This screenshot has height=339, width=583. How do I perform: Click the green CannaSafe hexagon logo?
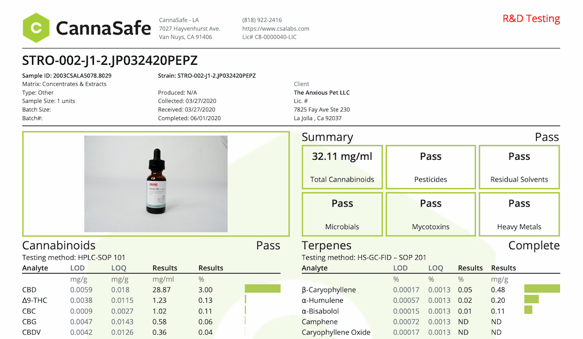[36, 28]
